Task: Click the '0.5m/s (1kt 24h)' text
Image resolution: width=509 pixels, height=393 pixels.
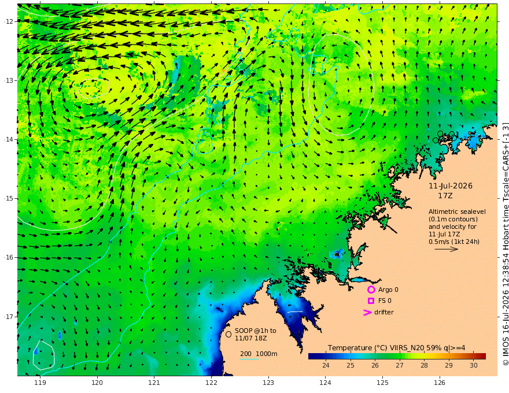Action: tap(454, 242)
